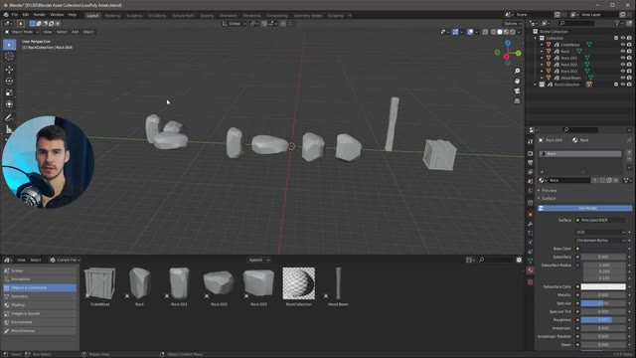Expand the Preview panel

(x=549, y=190)
